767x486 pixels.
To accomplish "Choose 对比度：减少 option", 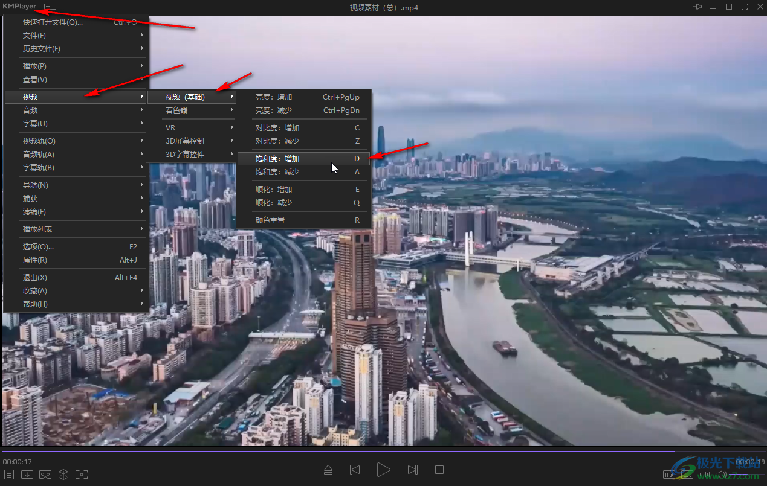I will coord(304,141).
